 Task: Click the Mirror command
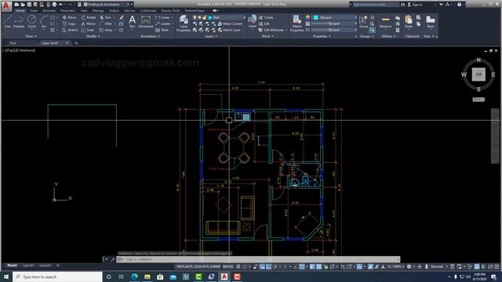[88, 23]
